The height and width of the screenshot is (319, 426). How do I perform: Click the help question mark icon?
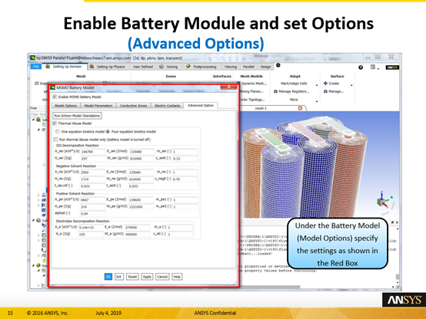tap(361, 67)
